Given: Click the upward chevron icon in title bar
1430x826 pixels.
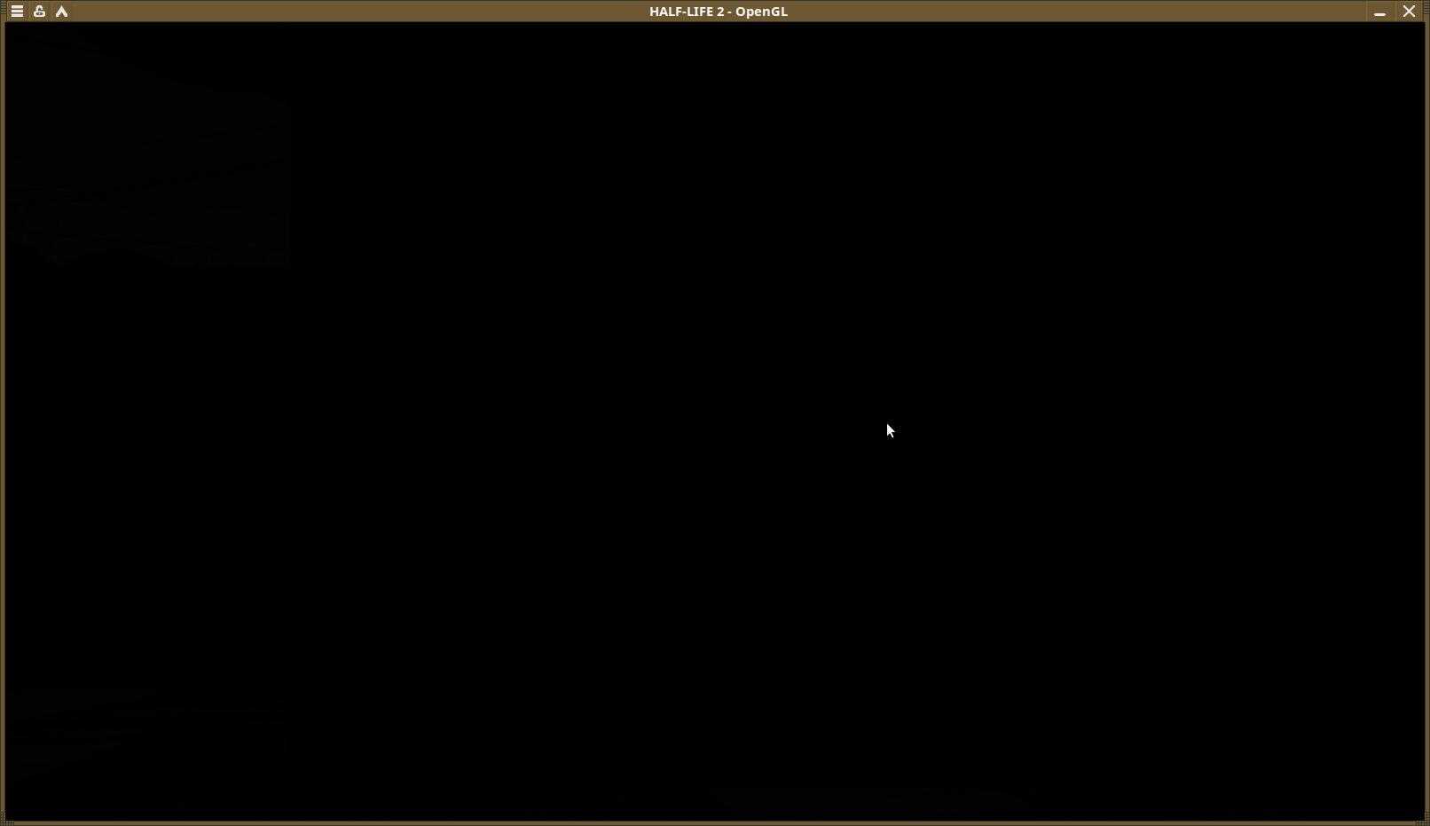Looking at the screenshot, I should [x=61, y=12].
